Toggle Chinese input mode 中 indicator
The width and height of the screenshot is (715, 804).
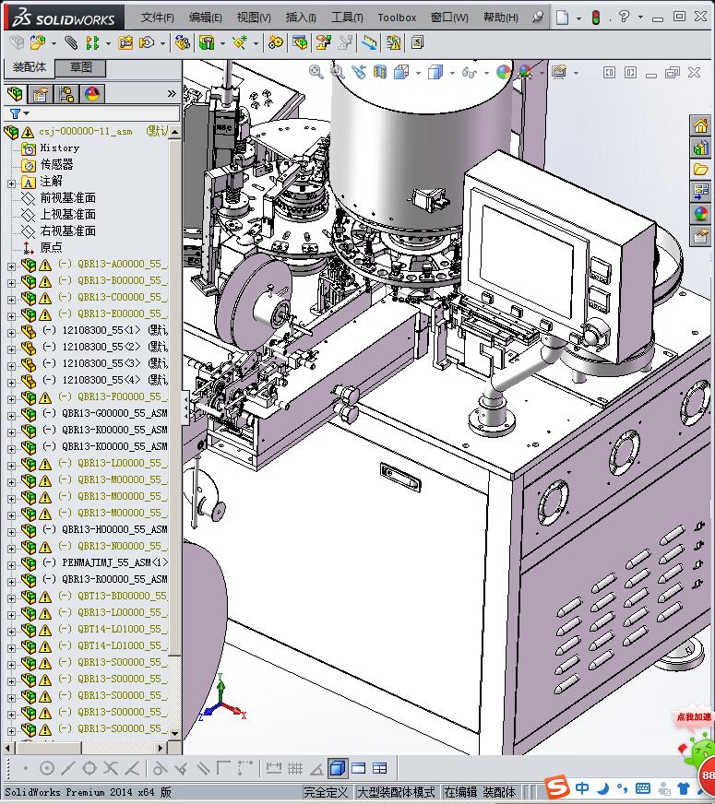pos(581,788)
